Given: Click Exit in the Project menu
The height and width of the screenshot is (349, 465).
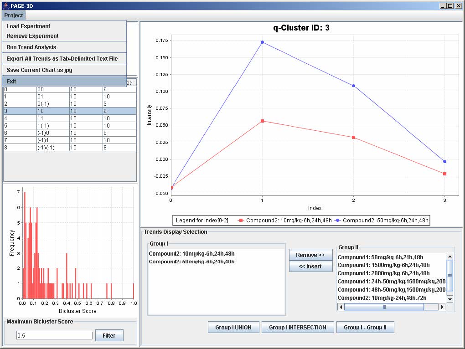Looking at the screenshot, I should tap(11, 82).
